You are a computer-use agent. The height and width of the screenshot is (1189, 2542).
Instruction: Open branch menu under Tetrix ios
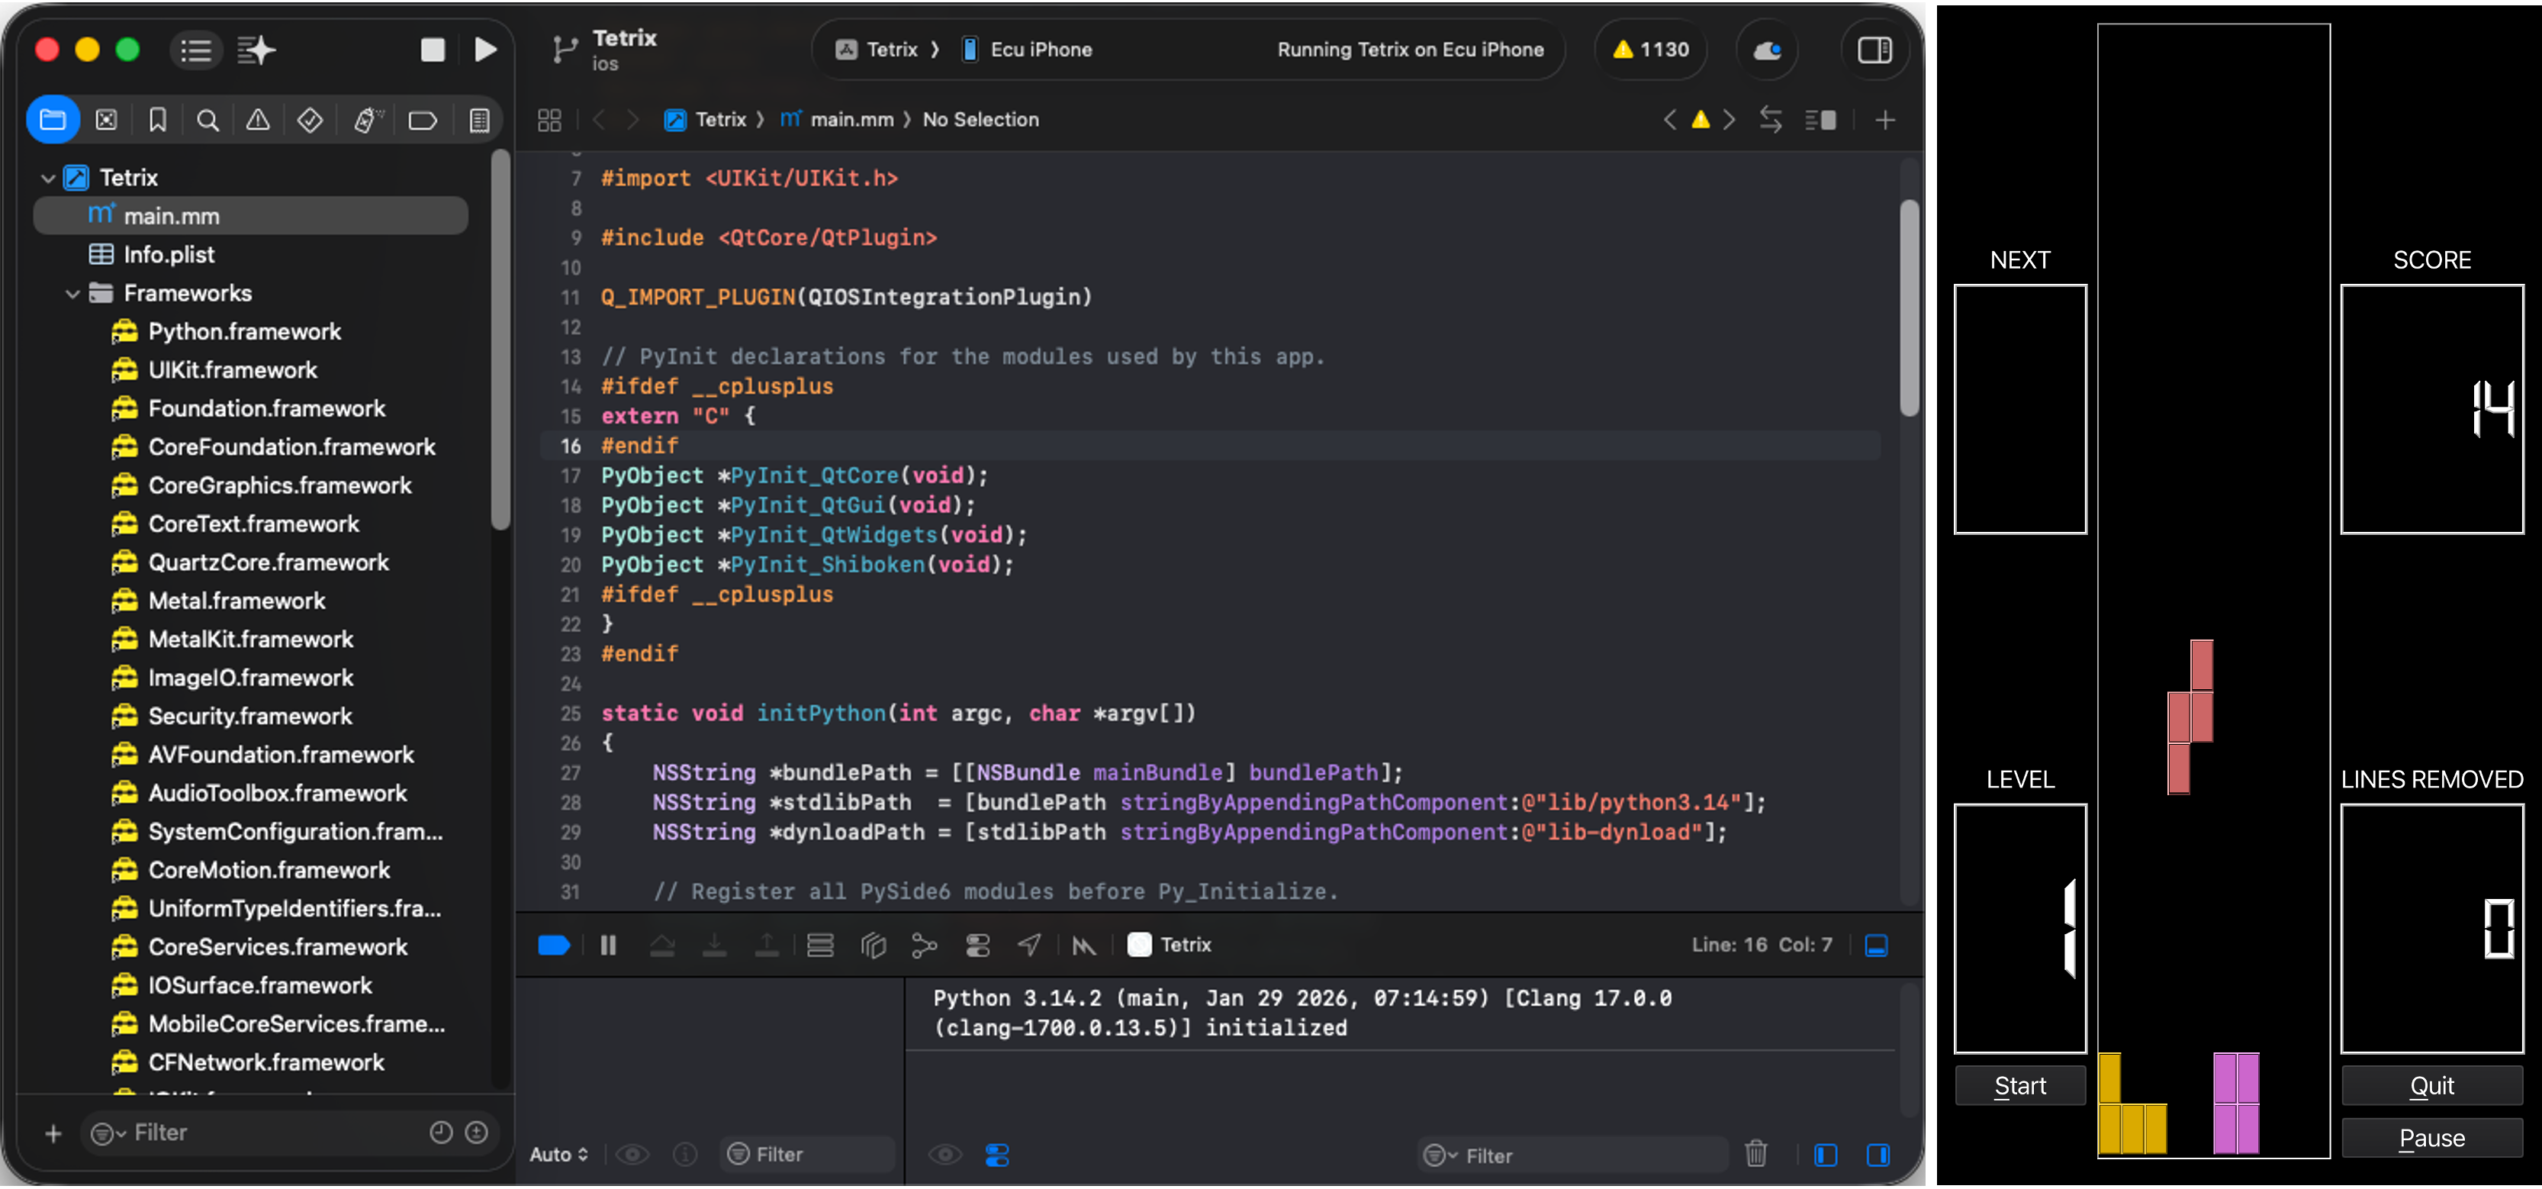click(x=564, y=50)
